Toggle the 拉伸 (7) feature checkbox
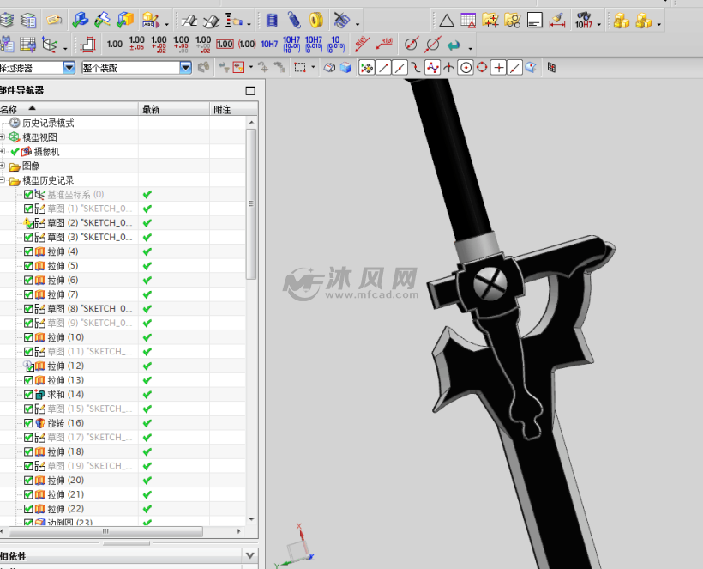703x569 pixels. click(x=28, y=295)
